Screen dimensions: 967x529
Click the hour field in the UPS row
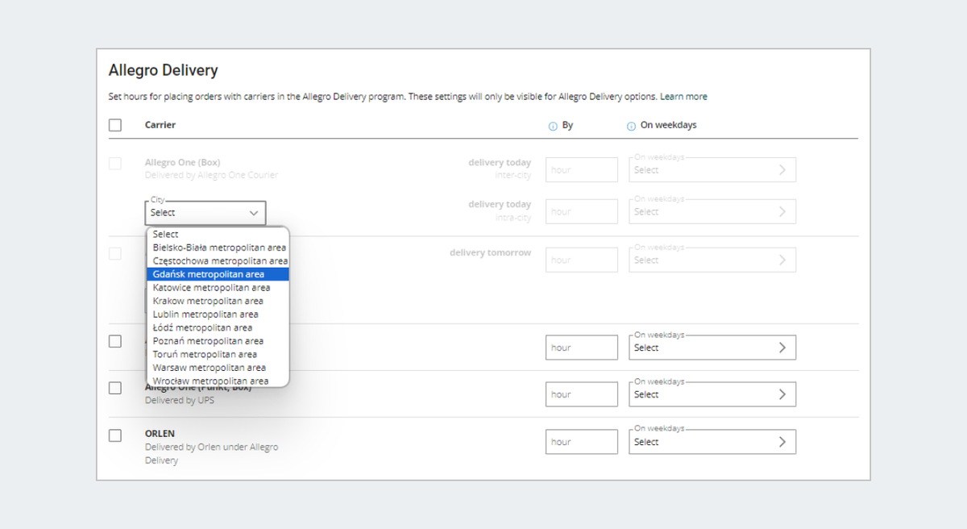click(582, 394)
